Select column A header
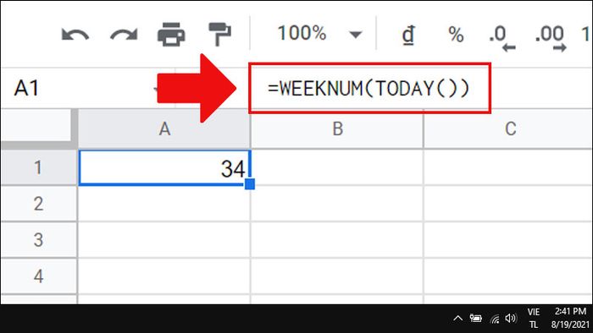The height and width of the screenshot is (333, 593). (x=164, y=129)
